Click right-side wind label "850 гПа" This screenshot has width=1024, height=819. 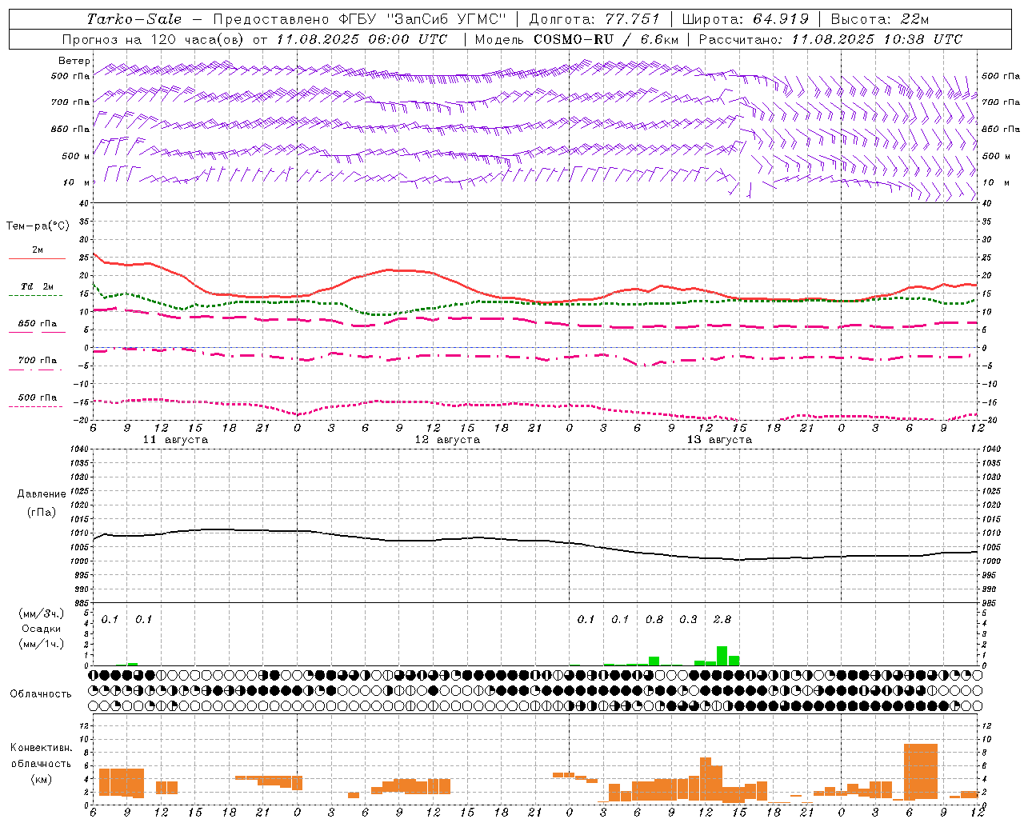[1001, 129]
